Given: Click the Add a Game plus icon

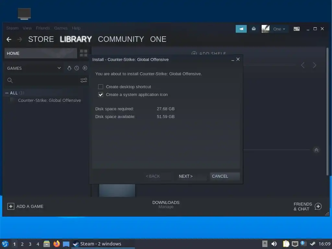Looking at the screenshot, I should click(11, 206).
